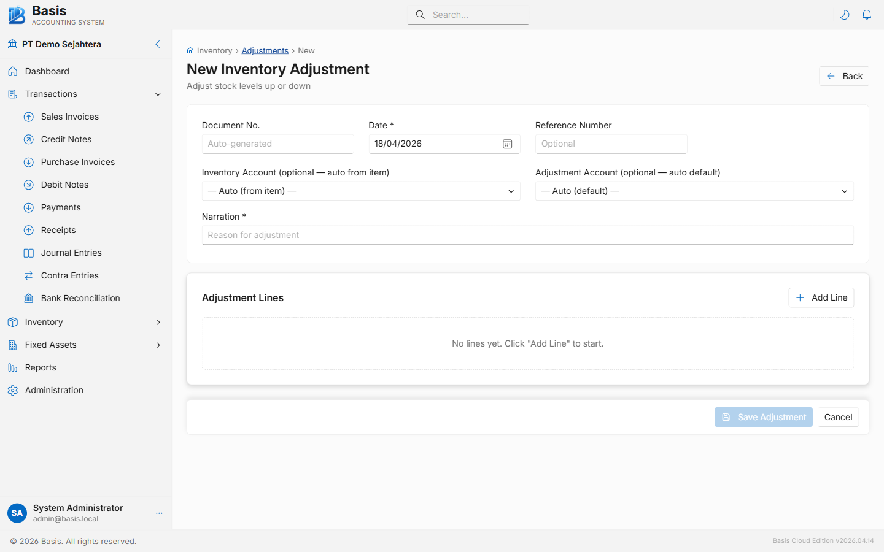This screenshot has width=884, height=552.
Task: Click the dark mode moon icon
Action: [x=845, y=14]
